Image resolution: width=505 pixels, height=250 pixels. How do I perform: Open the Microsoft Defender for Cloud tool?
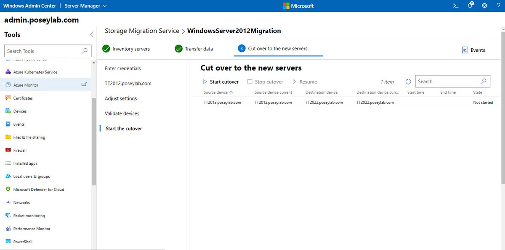37,189
